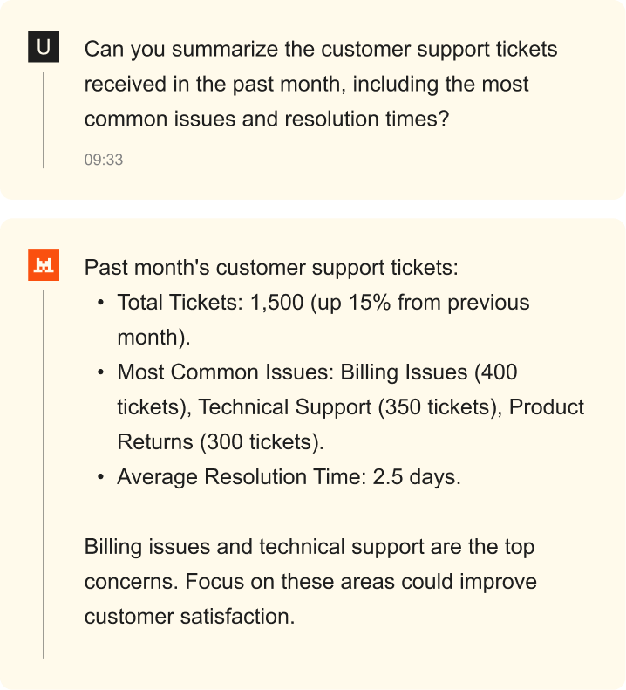Click the closing "customer satisfaction." line
The height and width of the screenshot is (690, 626).
tap(189, 617)
